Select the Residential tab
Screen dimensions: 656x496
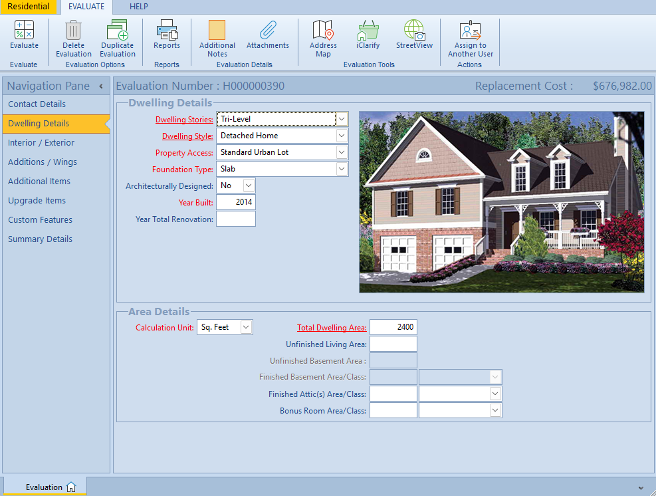click(29, 7)
